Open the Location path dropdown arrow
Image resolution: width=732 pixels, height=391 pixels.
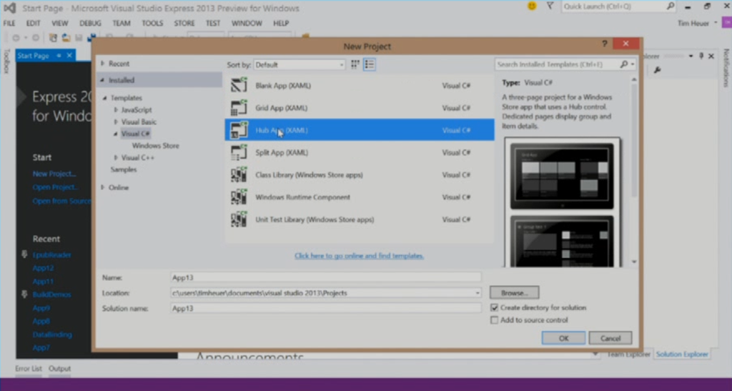[477, 293]
